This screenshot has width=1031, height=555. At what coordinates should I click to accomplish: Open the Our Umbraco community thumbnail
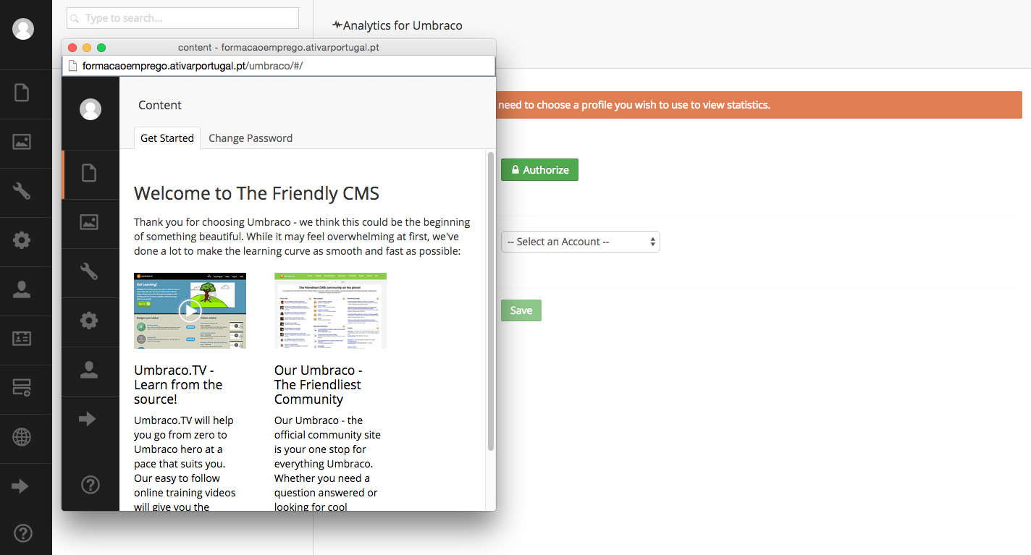click(x=330, y=310)
